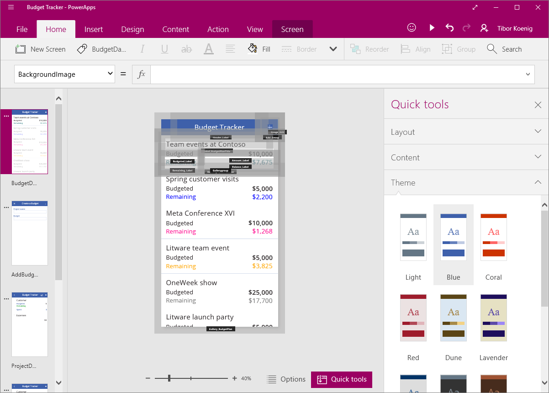This screenshot has height=393, width=549.
Task: Select the Dune theme
Action: point(454,325)
